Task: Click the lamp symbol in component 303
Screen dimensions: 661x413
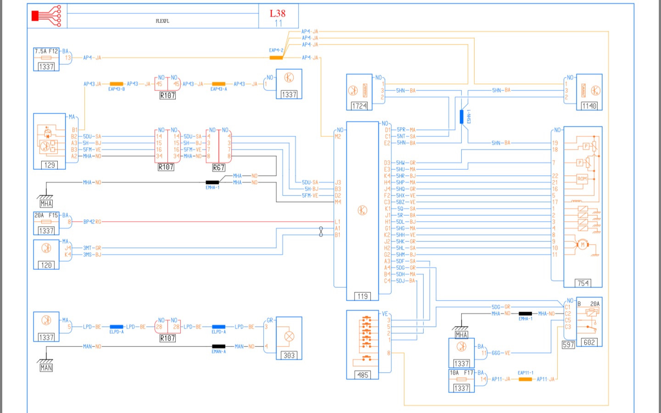Action: pyautogui.click(x=289, y=336)
